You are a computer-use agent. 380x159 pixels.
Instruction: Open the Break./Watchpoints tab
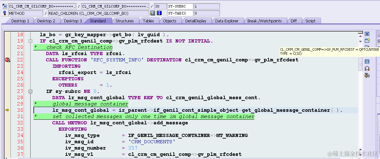(x=264, y=21)
